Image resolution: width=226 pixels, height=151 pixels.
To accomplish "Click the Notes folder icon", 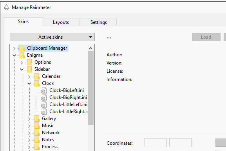I will click(x=37, y=140).
